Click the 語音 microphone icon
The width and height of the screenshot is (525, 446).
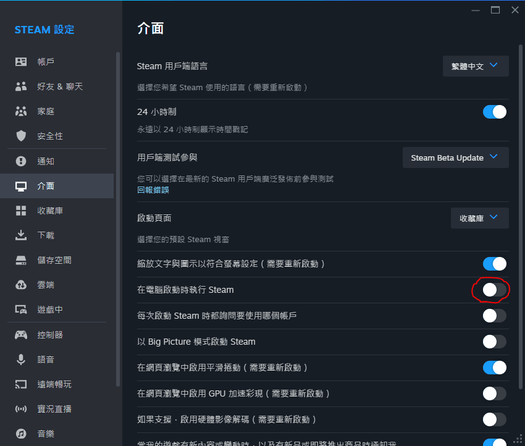coord(20,359)
